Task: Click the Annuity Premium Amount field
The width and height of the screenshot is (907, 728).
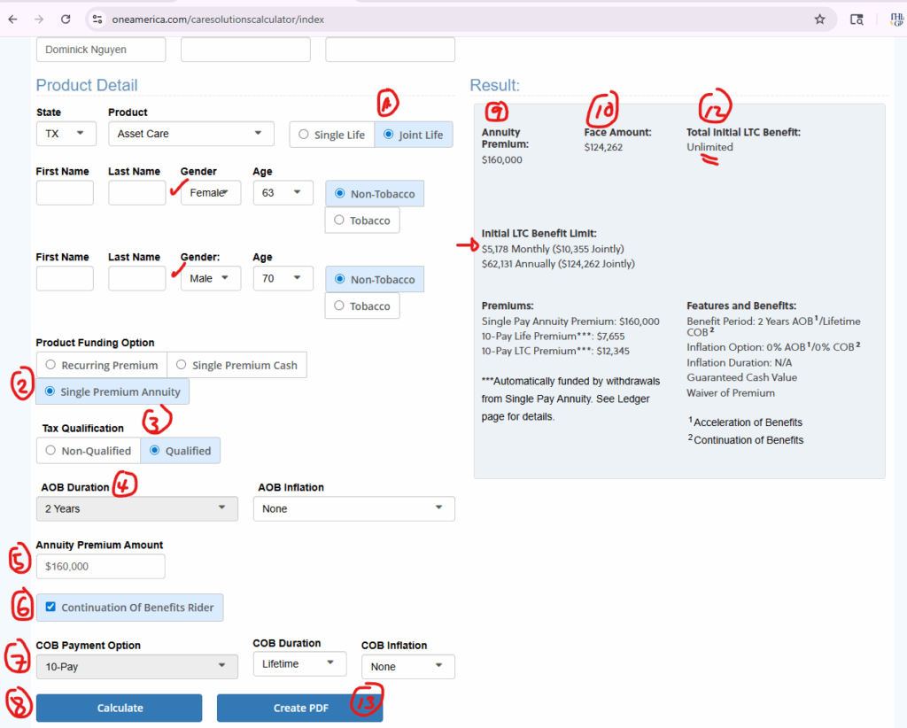Action: tap(100, 567)
